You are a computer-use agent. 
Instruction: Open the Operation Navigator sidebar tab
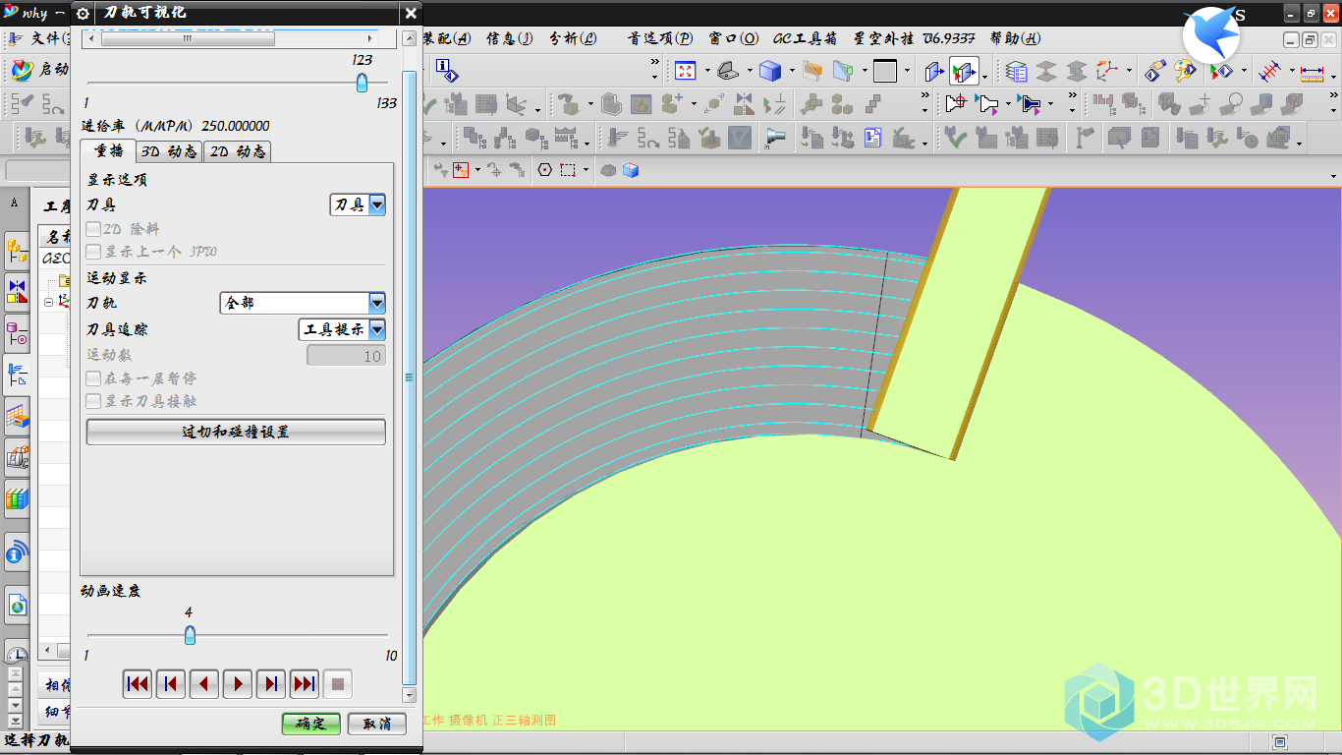tap(17, 374)
